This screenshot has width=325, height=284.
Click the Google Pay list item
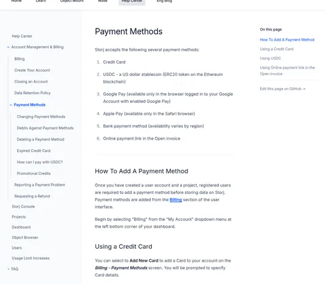click(168, 98)
